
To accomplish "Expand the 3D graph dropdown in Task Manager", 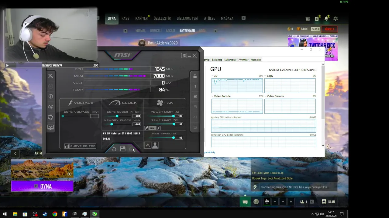I will (212, 76).
